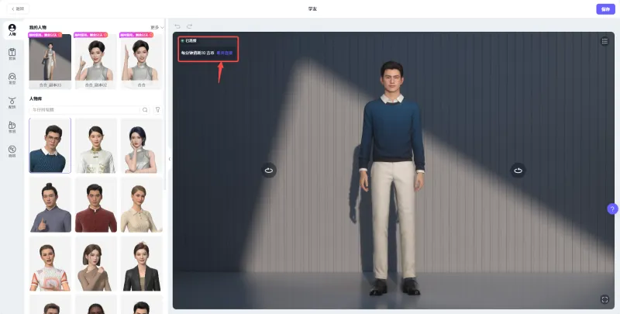
Task: Click the purple 保存 save button
Action: tap(605, 9)
